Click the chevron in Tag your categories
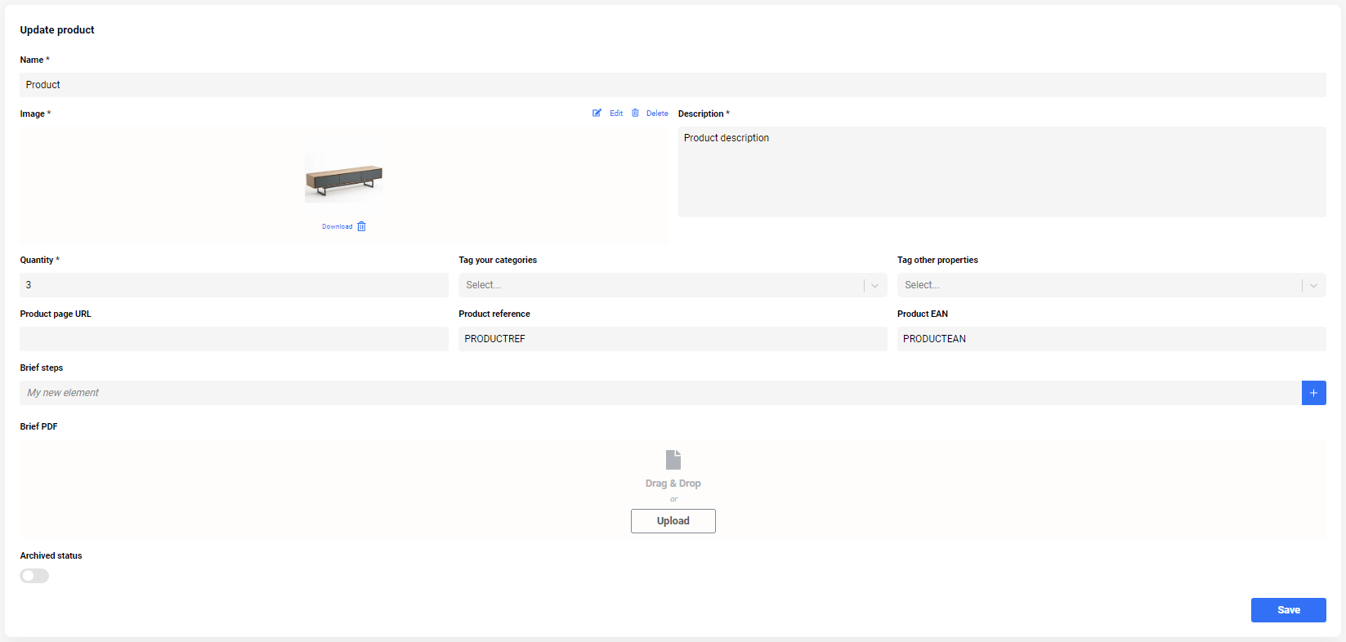1346x642 pixels. coord(874,285)
